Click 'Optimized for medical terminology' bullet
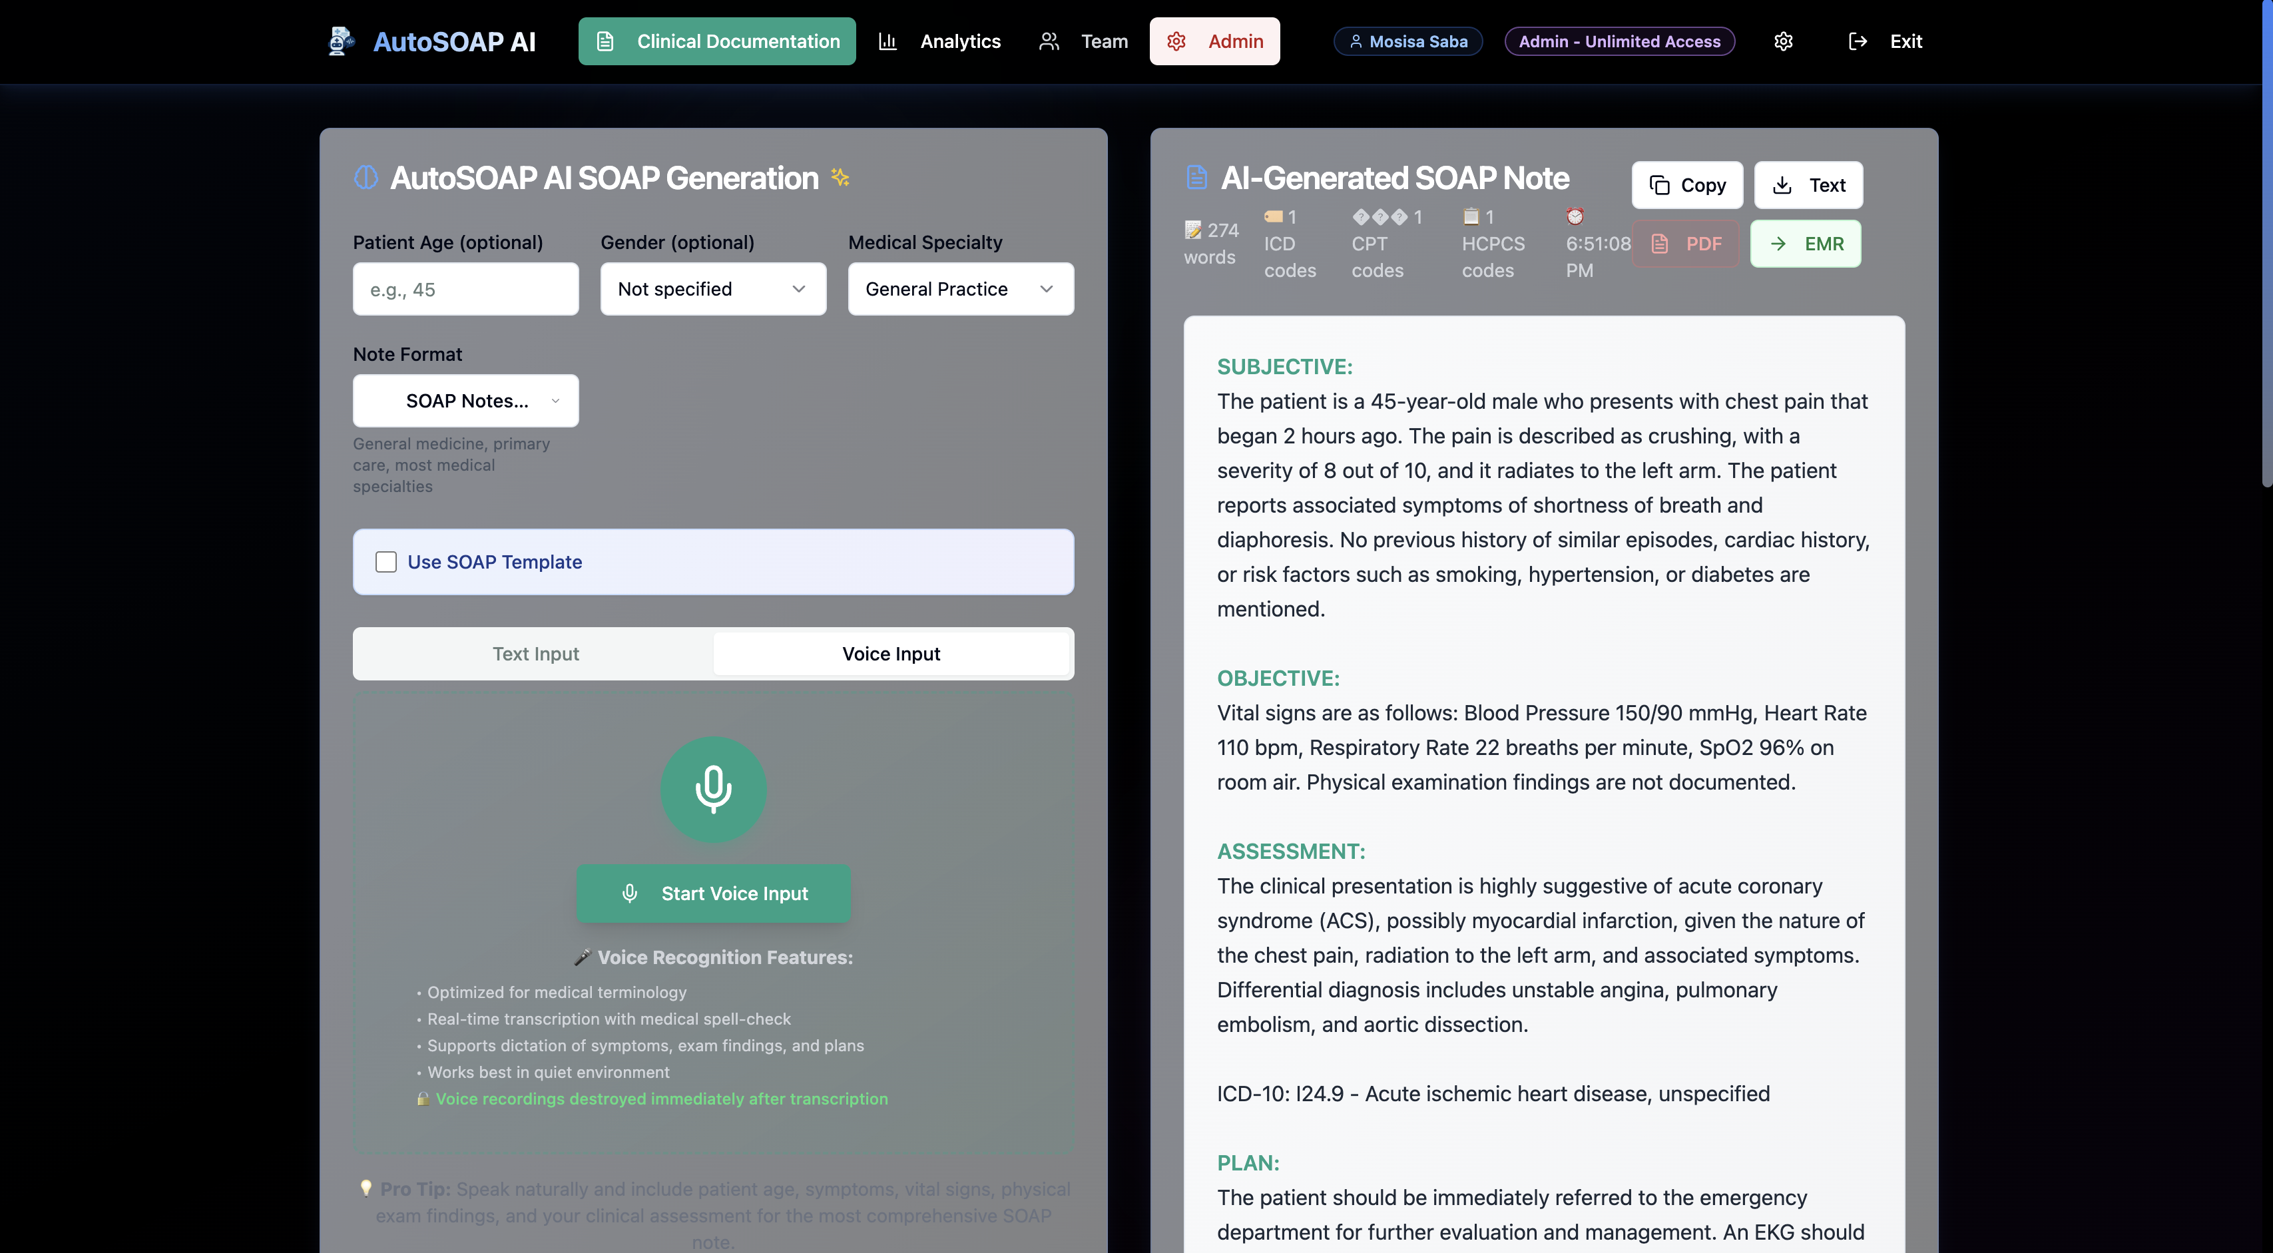 557,992
